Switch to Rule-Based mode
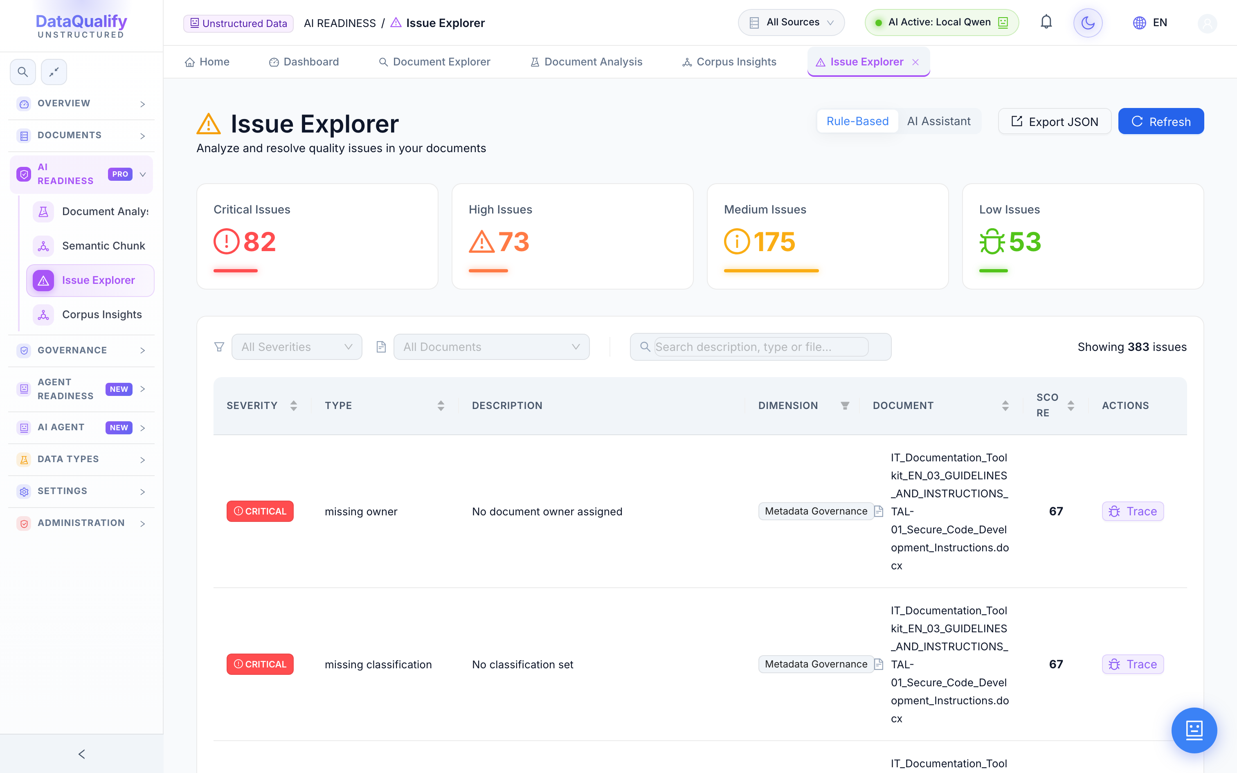Screen dimensions: 1237x773 pyautogui.click(x=857, y=121)
